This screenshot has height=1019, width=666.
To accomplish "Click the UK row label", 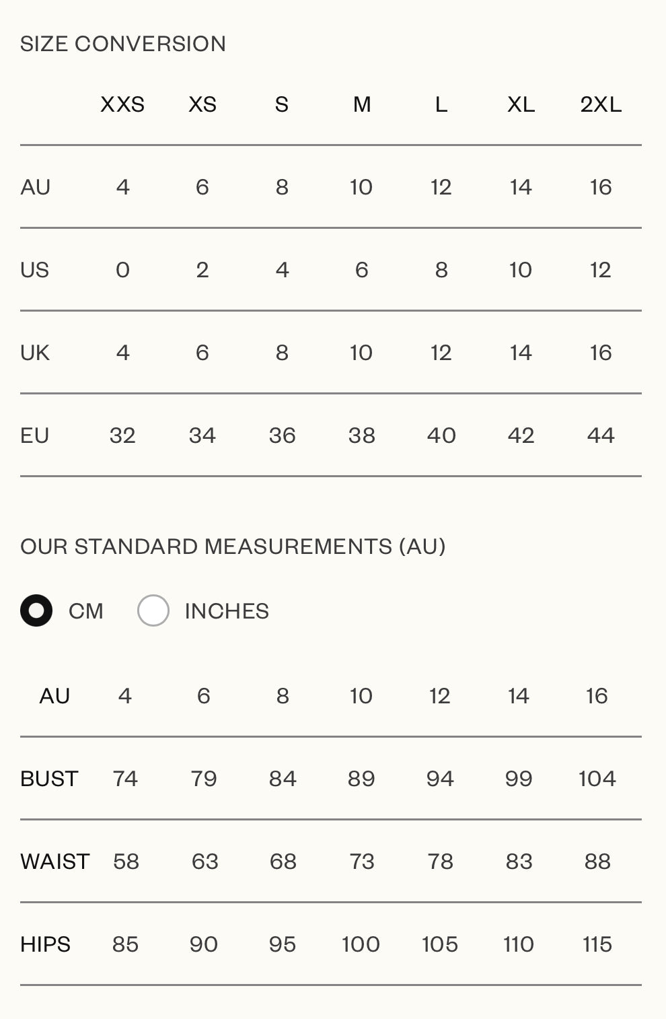I will click(x=35, y=353).
